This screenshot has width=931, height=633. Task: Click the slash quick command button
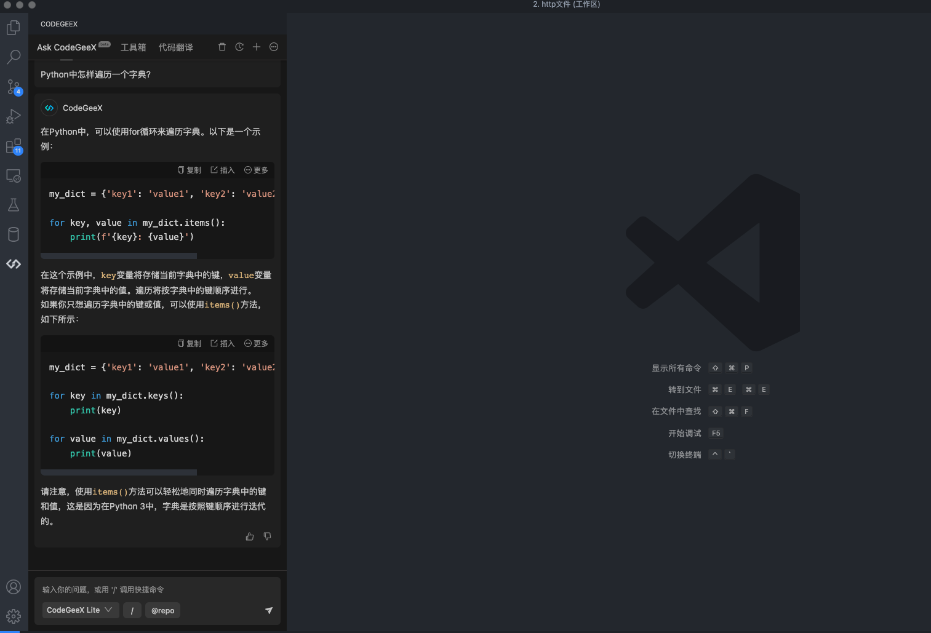(132, 610)
